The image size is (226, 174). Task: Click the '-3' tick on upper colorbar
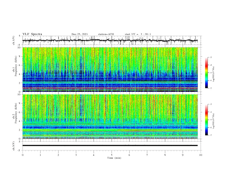coord(210,57)
